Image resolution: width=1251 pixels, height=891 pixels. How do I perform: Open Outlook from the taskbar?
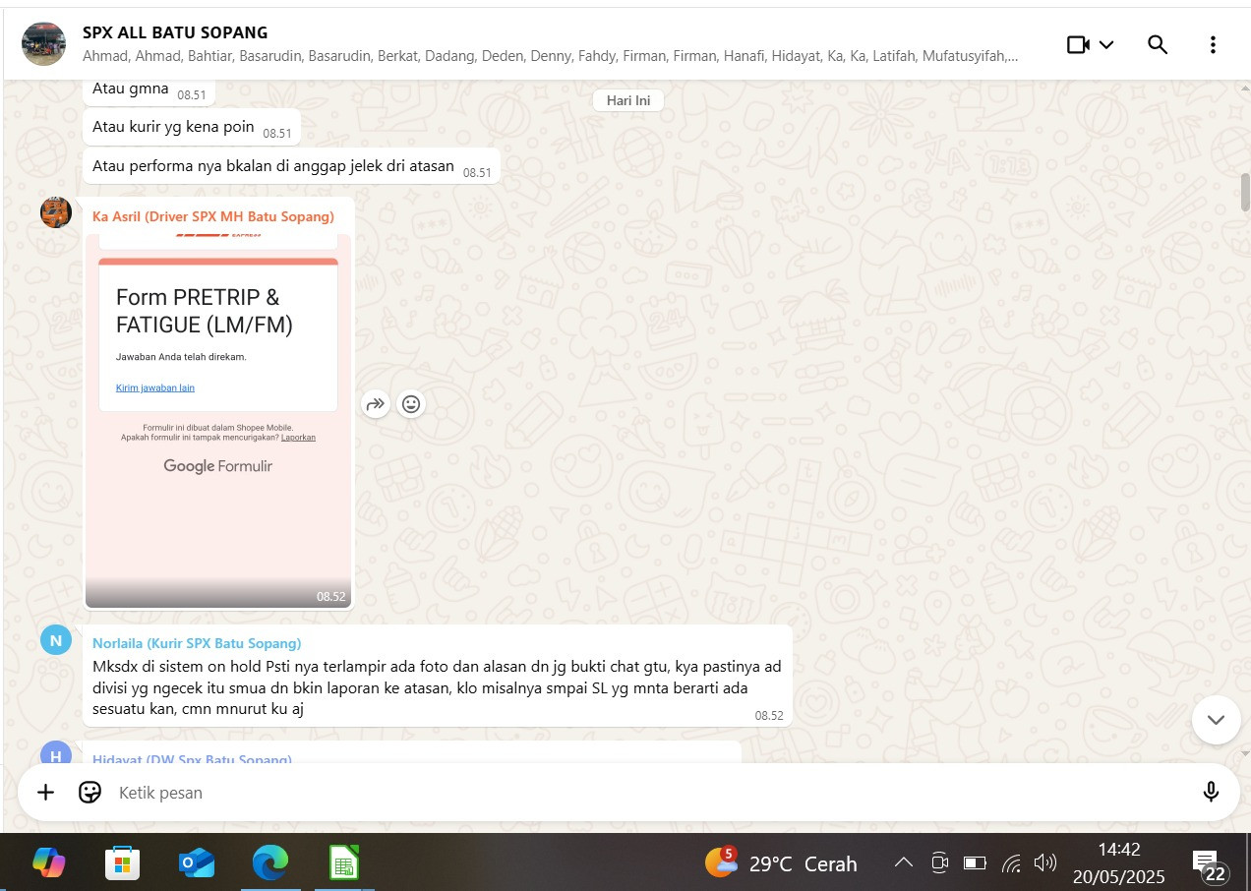[x=197, y=862]
